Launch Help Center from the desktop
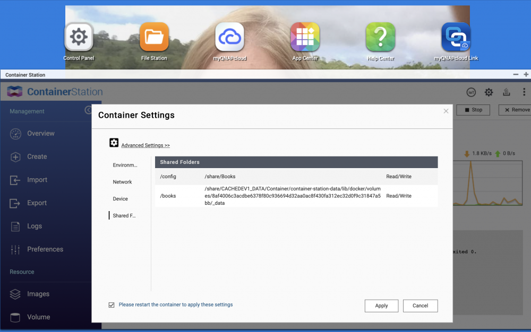Viewport: 531px width, 332px height. tap(381, 37)
